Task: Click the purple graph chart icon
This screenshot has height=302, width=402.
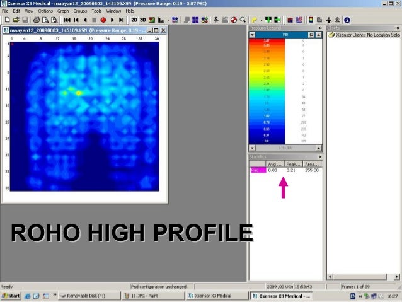Action: coord(299,20)
